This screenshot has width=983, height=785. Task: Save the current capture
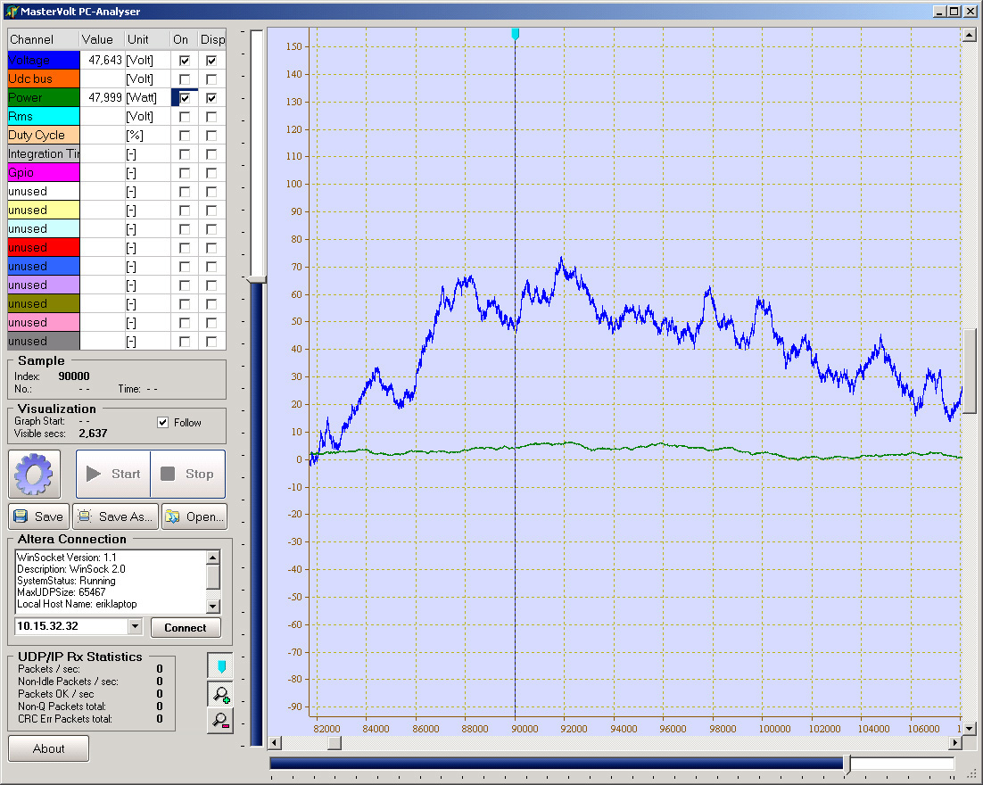click(39, 516)
